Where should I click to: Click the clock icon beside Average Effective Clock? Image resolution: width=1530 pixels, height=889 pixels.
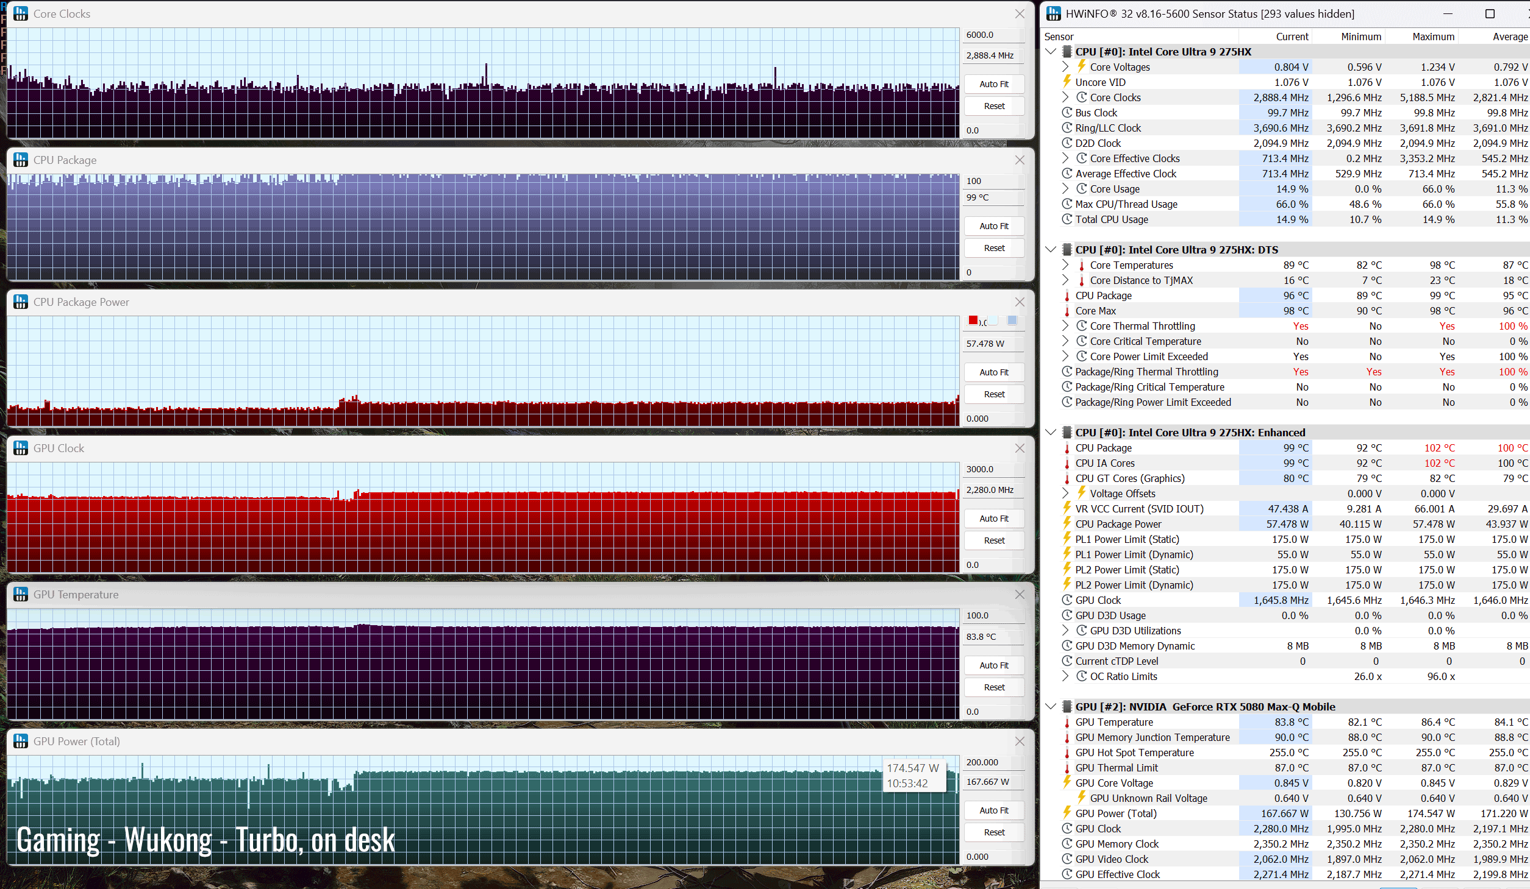coord(1067,174)
